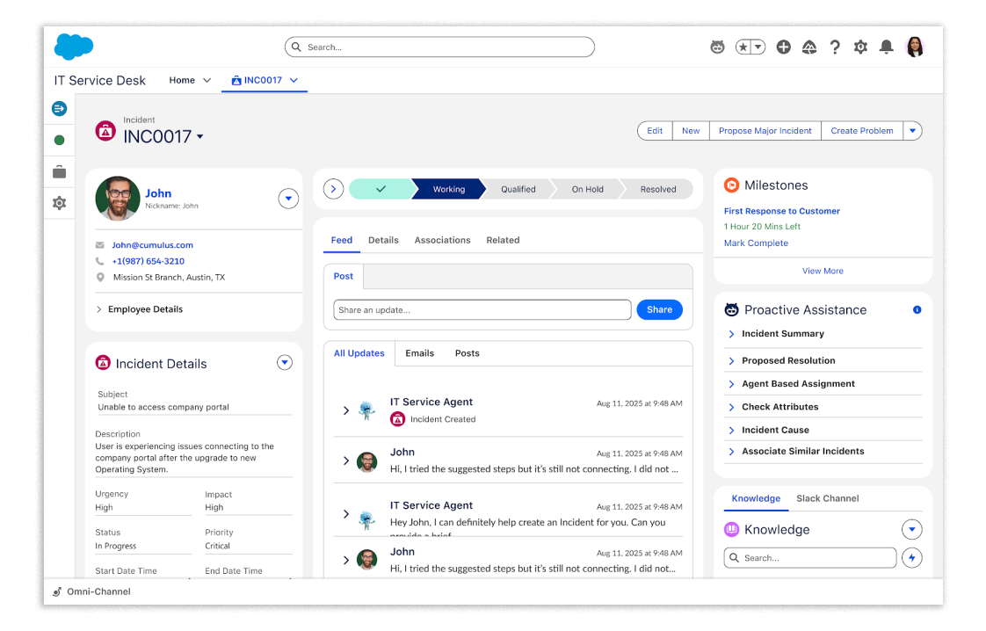Screen dimensions: 986x631
Task: Click the global search field
Action: pyautogui.click(x=439, y=47)
